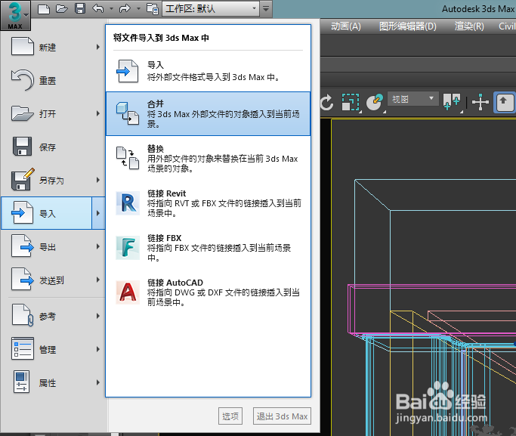This screenshot has height=436, width=516.
Task: Expand the 发送到 submenu arrow
Action: pos(98,280)
